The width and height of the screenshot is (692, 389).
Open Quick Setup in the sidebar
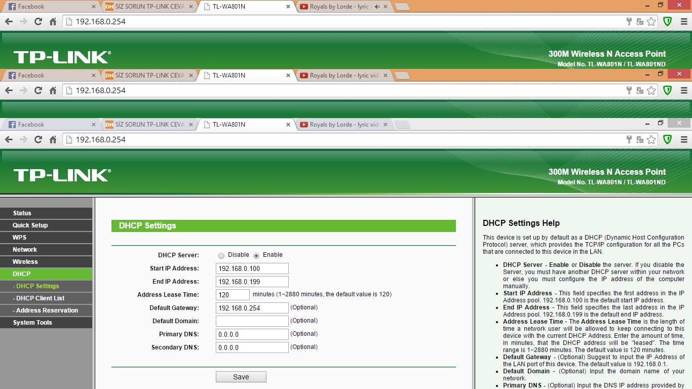(46, 225)
